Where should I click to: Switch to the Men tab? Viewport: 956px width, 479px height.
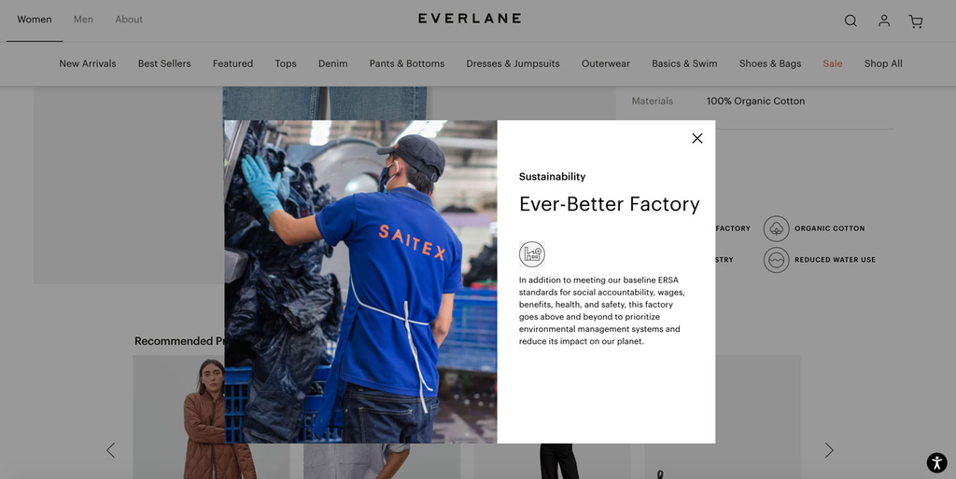click(x=83, y=20)
